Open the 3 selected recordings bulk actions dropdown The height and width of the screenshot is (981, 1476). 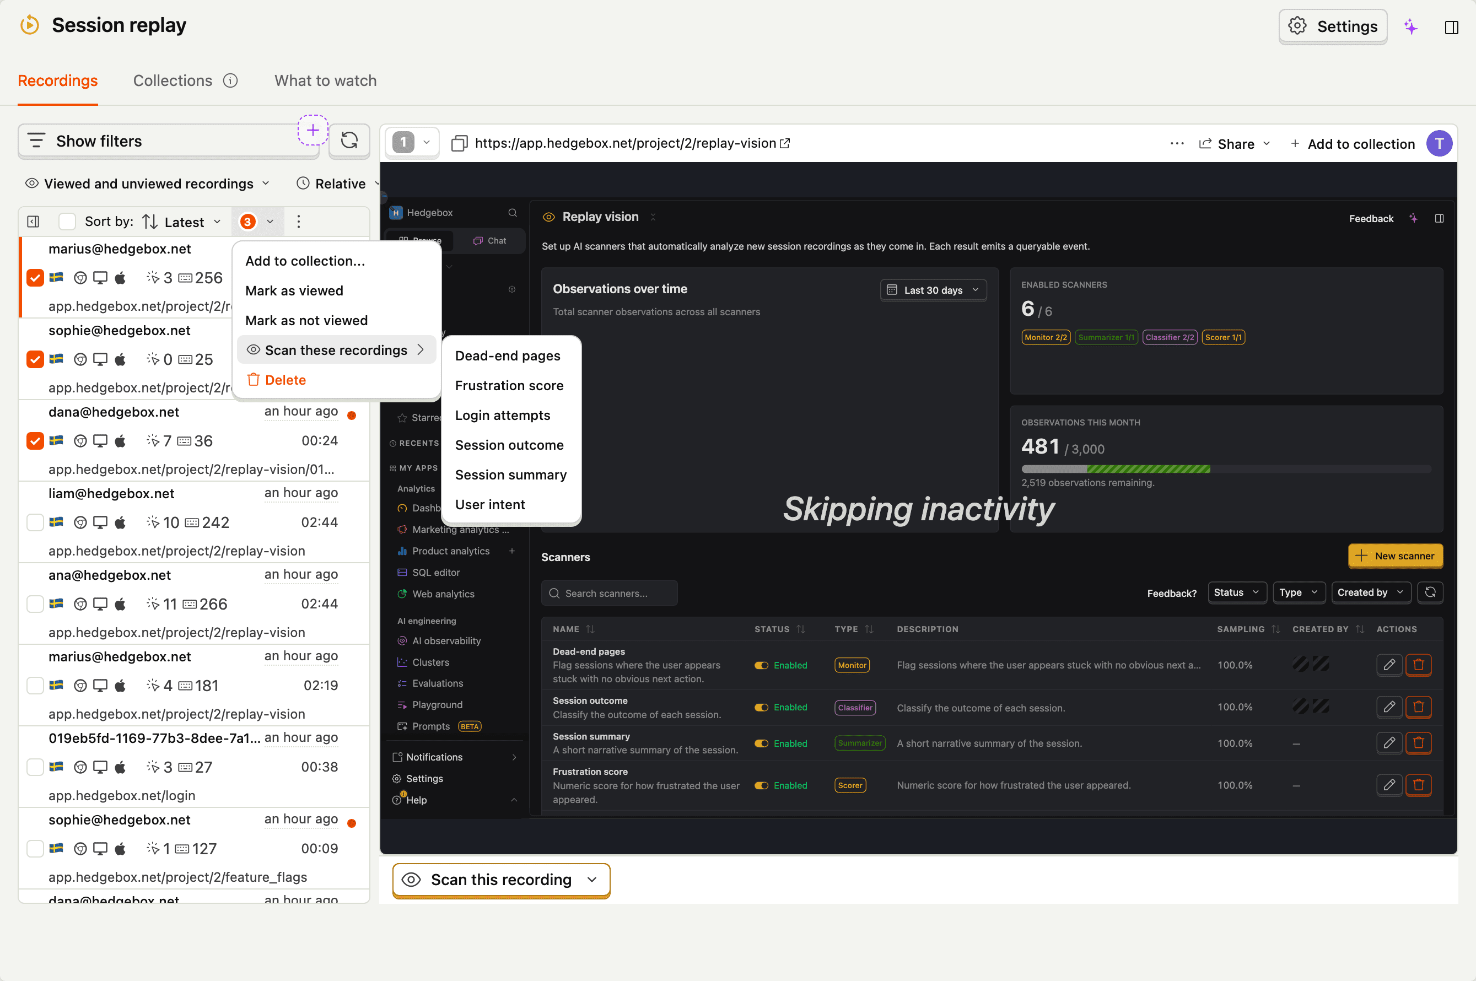pos(257,222)
